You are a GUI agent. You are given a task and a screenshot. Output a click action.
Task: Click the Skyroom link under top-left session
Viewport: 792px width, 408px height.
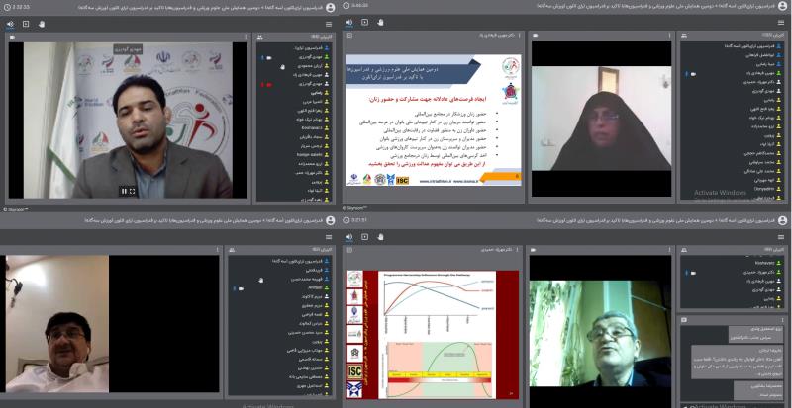(15, 209)
